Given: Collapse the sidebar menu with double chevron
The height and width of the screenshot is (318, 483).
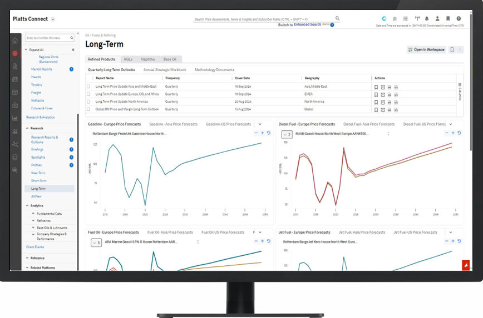Looking at the screenshot, I should (73, 49).
